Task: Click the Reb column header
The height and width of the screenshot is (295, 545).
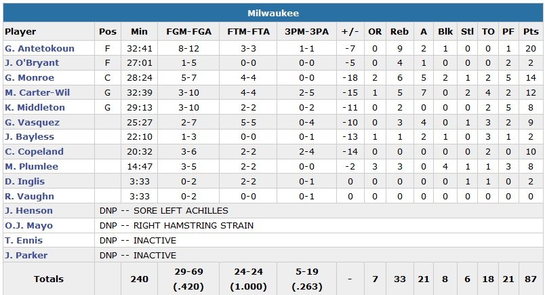Action: (399, 31)
